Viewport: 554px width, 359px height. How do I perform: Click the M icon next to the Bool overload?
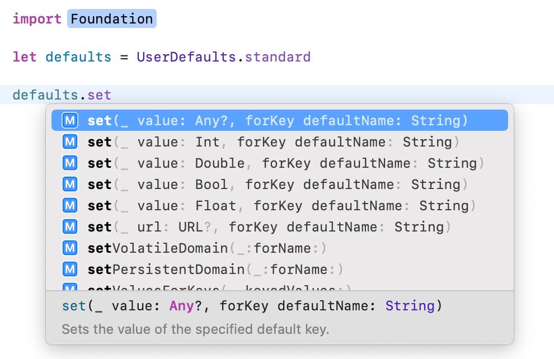[x=69, y=184]
